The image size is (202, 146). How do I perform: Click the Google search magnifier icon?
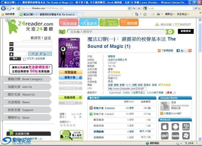tap(196, 8)
